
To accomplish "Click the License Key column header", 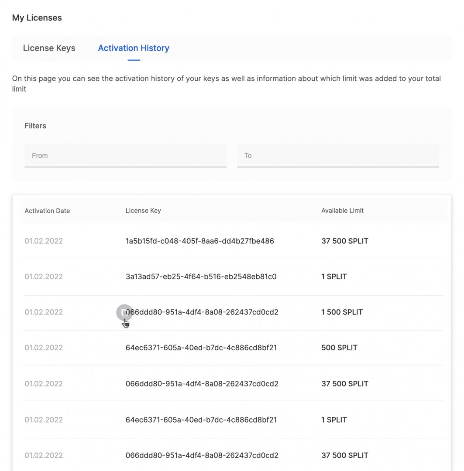I will point(143,211).
